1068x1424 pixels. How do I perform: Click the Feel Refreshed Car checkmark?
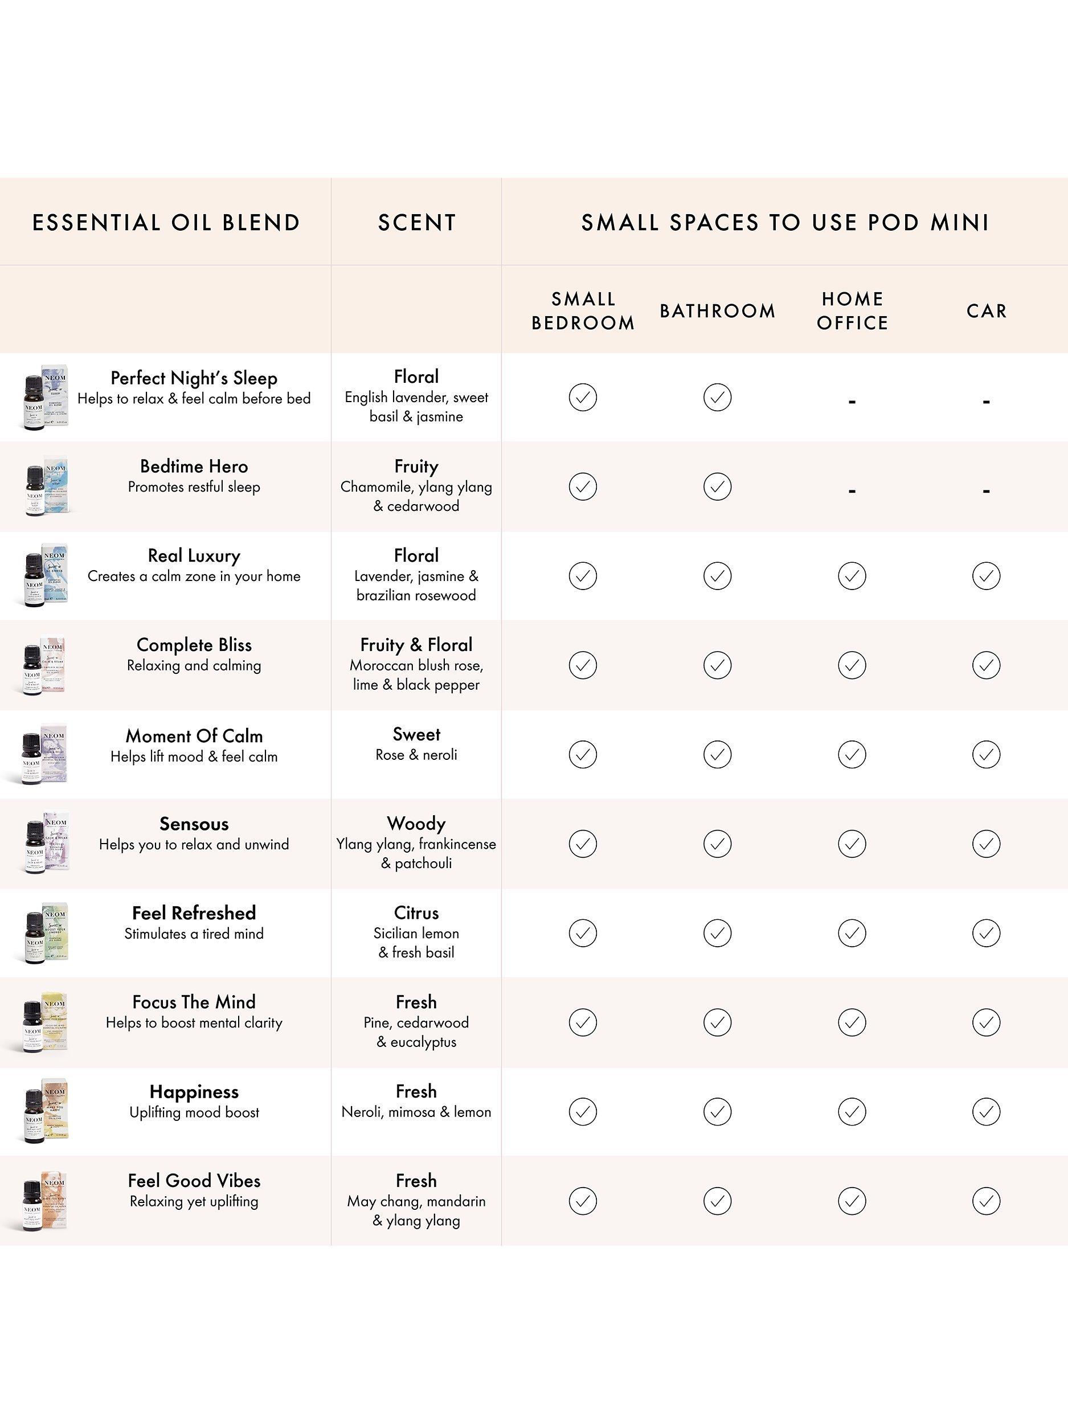(985, 933)
